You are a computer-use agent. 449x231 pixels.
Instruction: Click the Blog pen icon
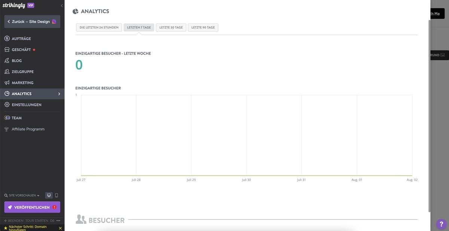(7, 61)
